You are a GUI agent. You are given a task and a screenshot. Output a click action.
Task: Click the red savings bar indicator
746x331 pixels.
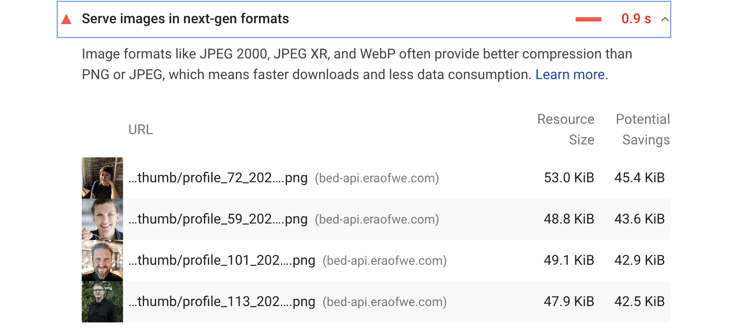click(x=588, y=19)
